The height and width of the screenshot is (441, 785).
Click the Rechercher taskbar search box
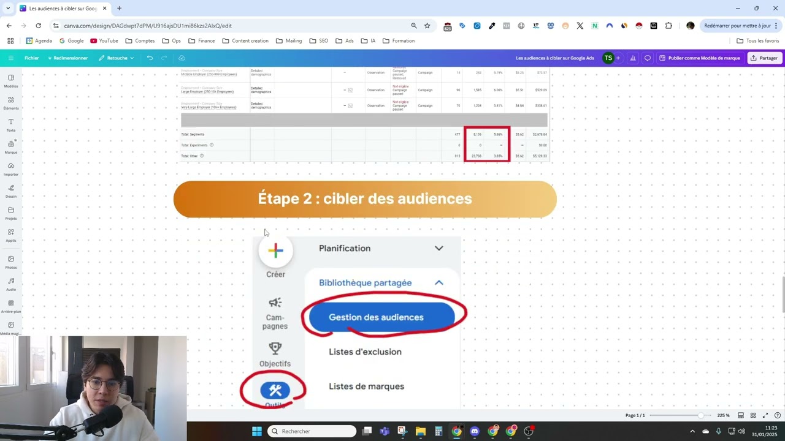pyautogui.click(x=312, y=431)
